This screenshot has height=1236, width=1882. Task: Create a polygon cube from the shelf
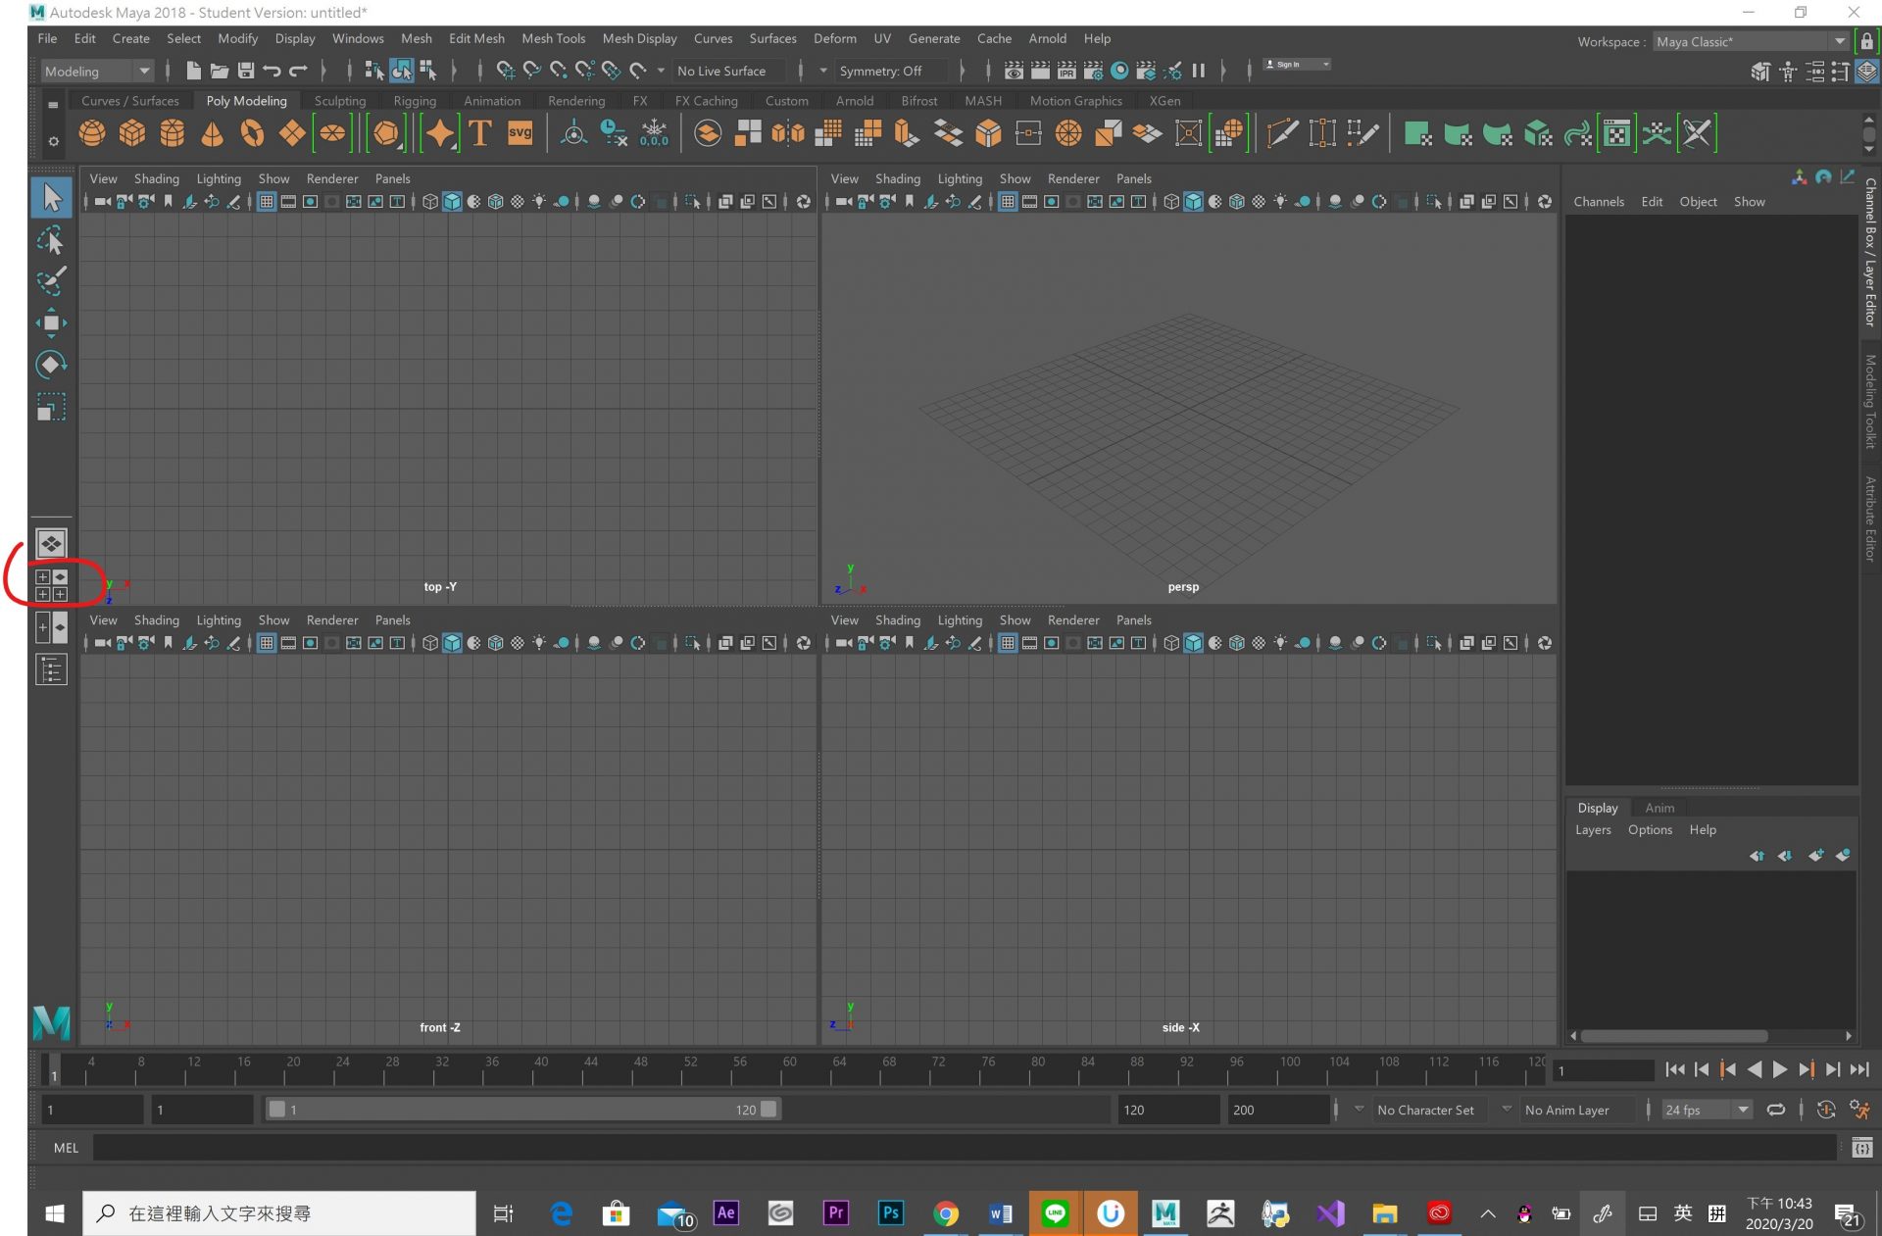point(130,133)
